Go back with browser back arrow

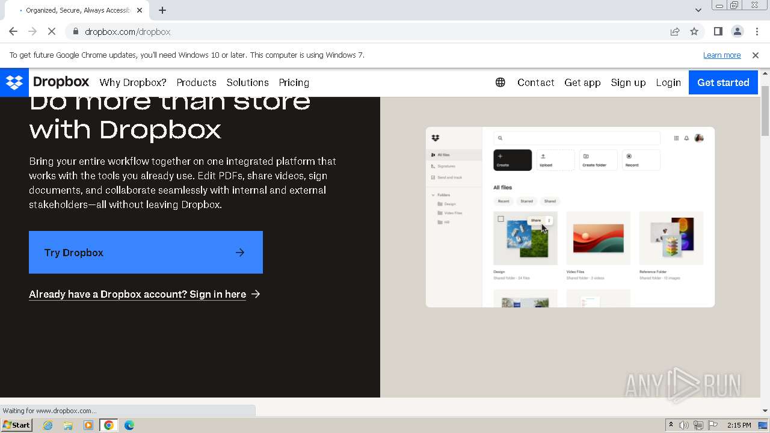click(x=13, y=31)
